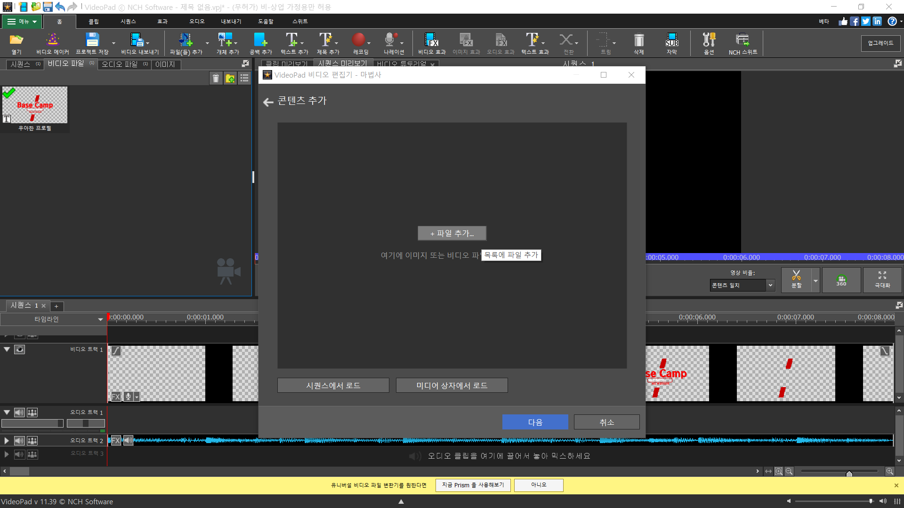This screenshot has width=904, height=508.
Task: Expand 오디오 트랙 2 triangle
Action: pos(7,441)
